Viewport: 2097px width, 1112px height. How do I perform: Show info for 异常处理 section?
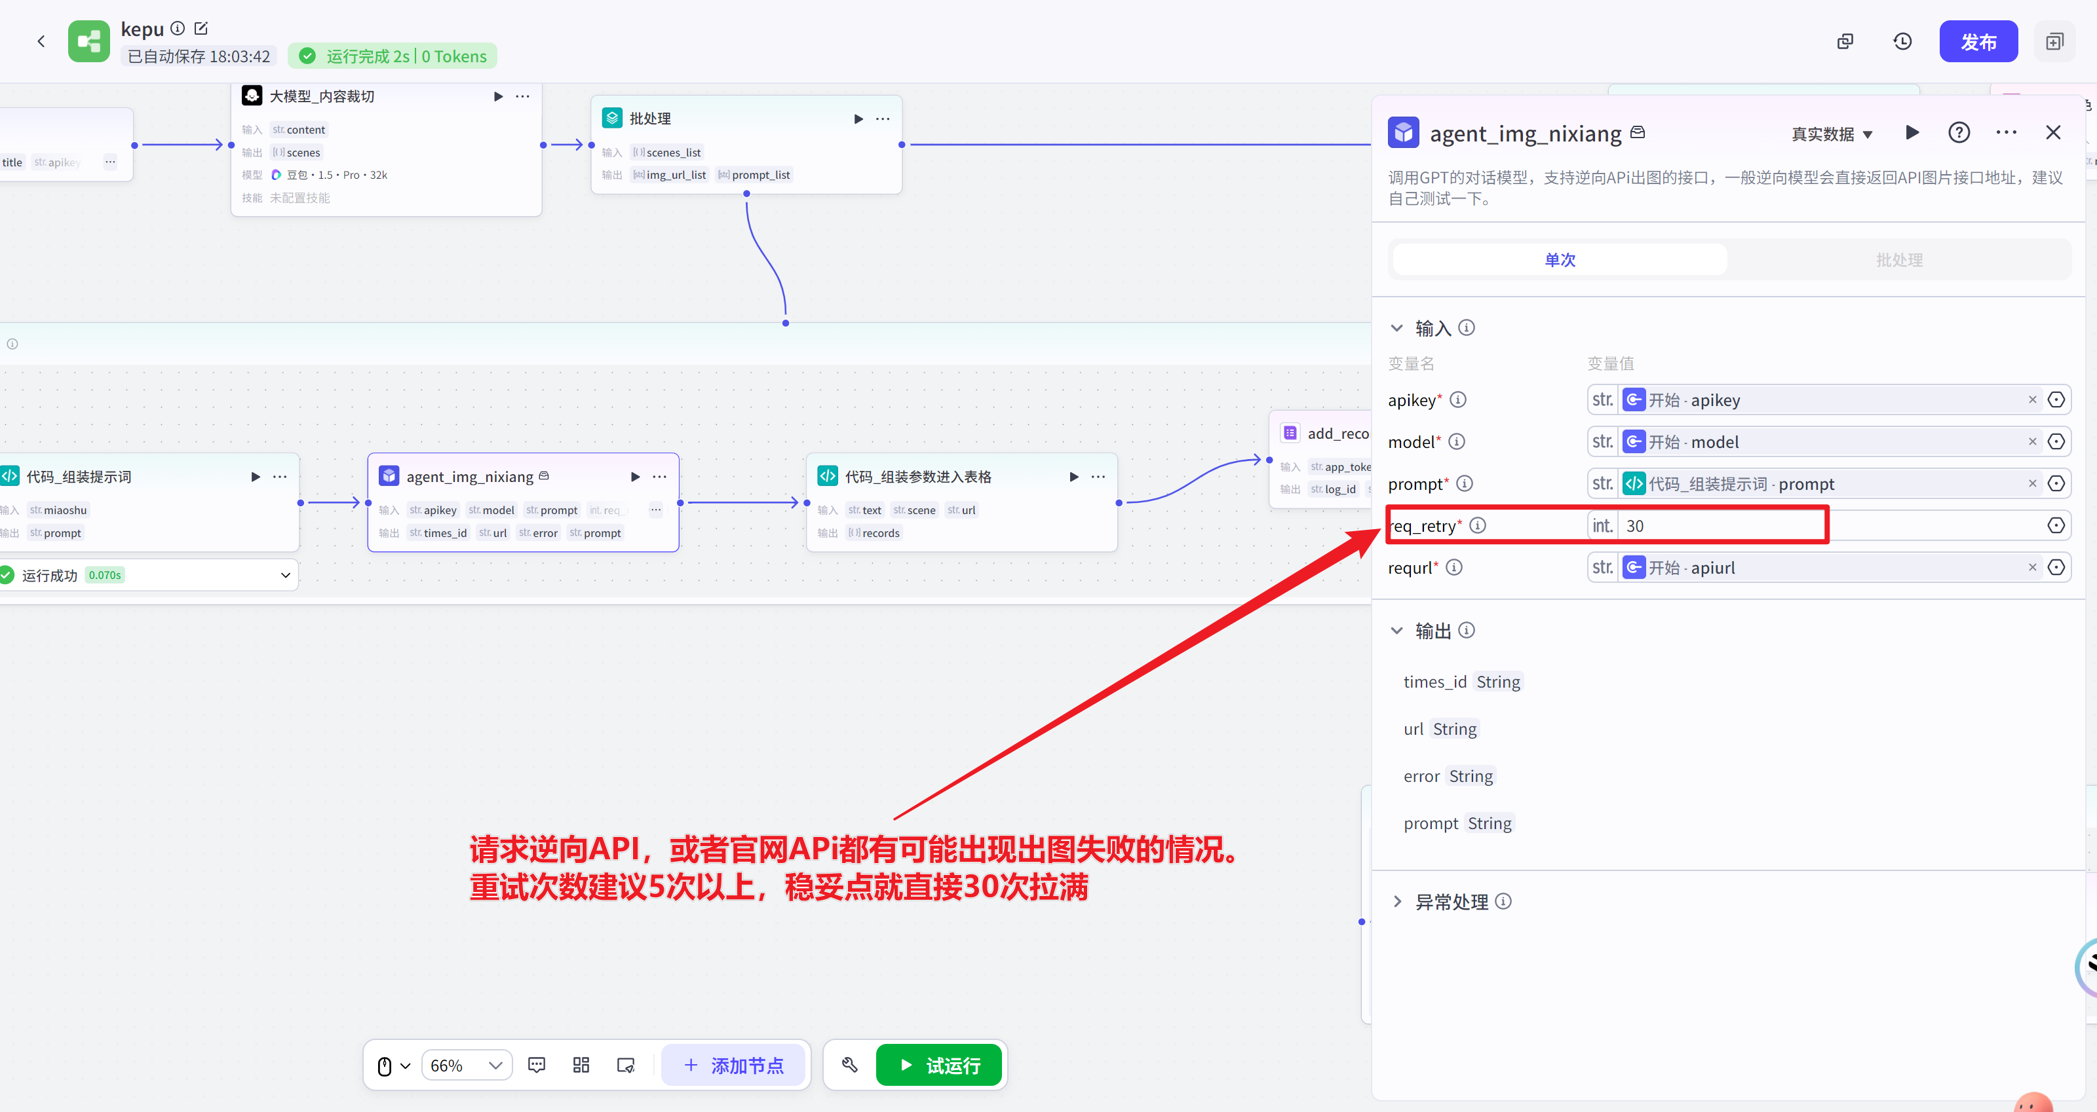1503,901
